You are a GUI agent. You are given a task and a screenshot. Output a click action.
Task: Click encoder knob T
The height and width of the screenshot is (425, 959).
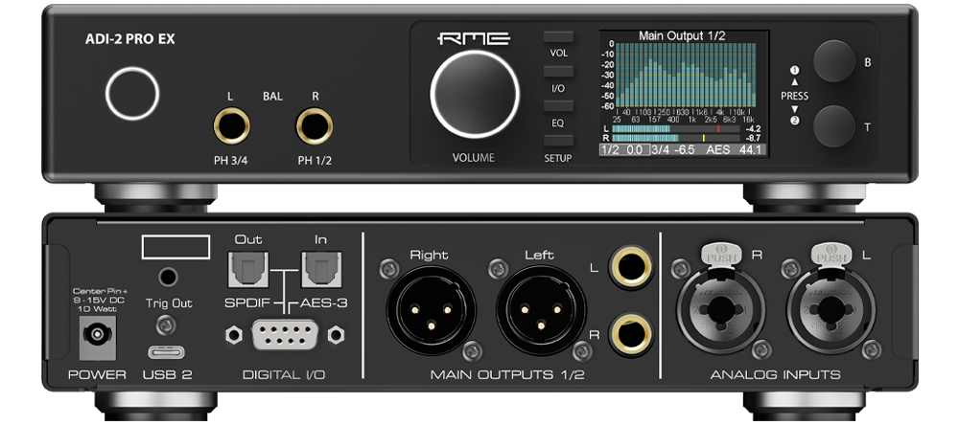tap(833, 126)
